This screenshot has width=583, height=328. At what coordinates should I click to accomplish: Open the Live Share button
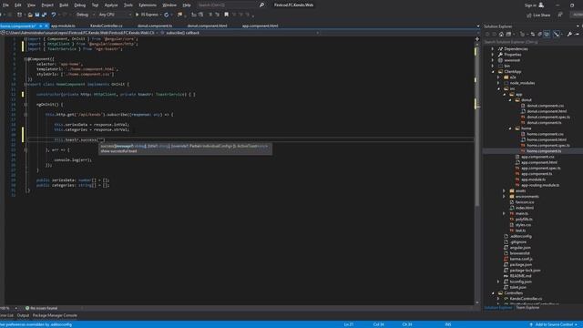pos(538,15)
